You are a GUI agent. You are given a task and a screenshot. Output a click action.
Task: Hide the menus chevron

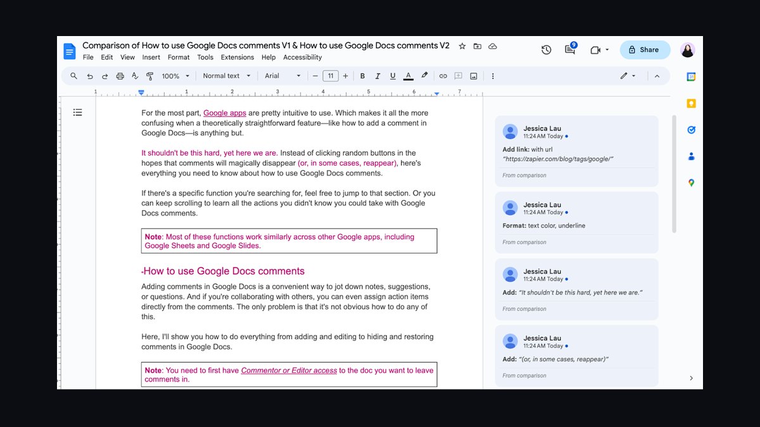(x=657, y=76)
